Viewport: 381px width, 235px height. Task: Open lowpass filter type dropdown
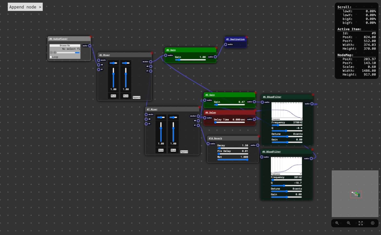pyautogui.click(x=287, y=119)
